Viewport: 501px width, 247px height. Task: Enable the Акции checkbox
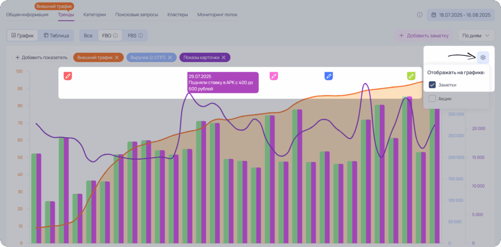point(433,99)
